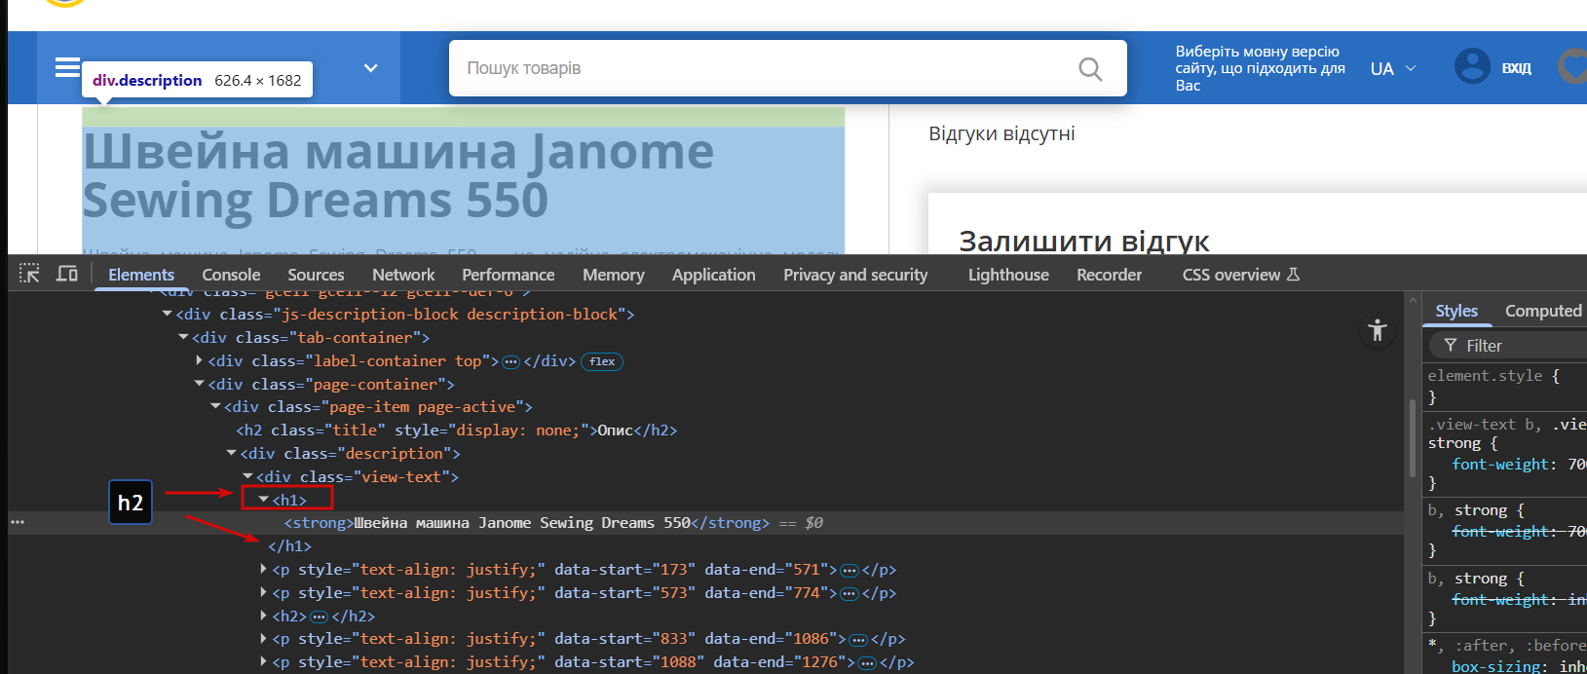Open the UA language dropdown
The height and width of the screenshot is (674, 1587).
[1393, 68]
